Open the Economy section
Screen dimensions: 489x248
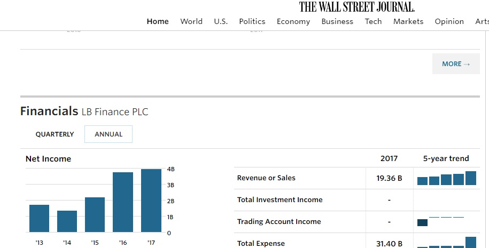point(293,21)
